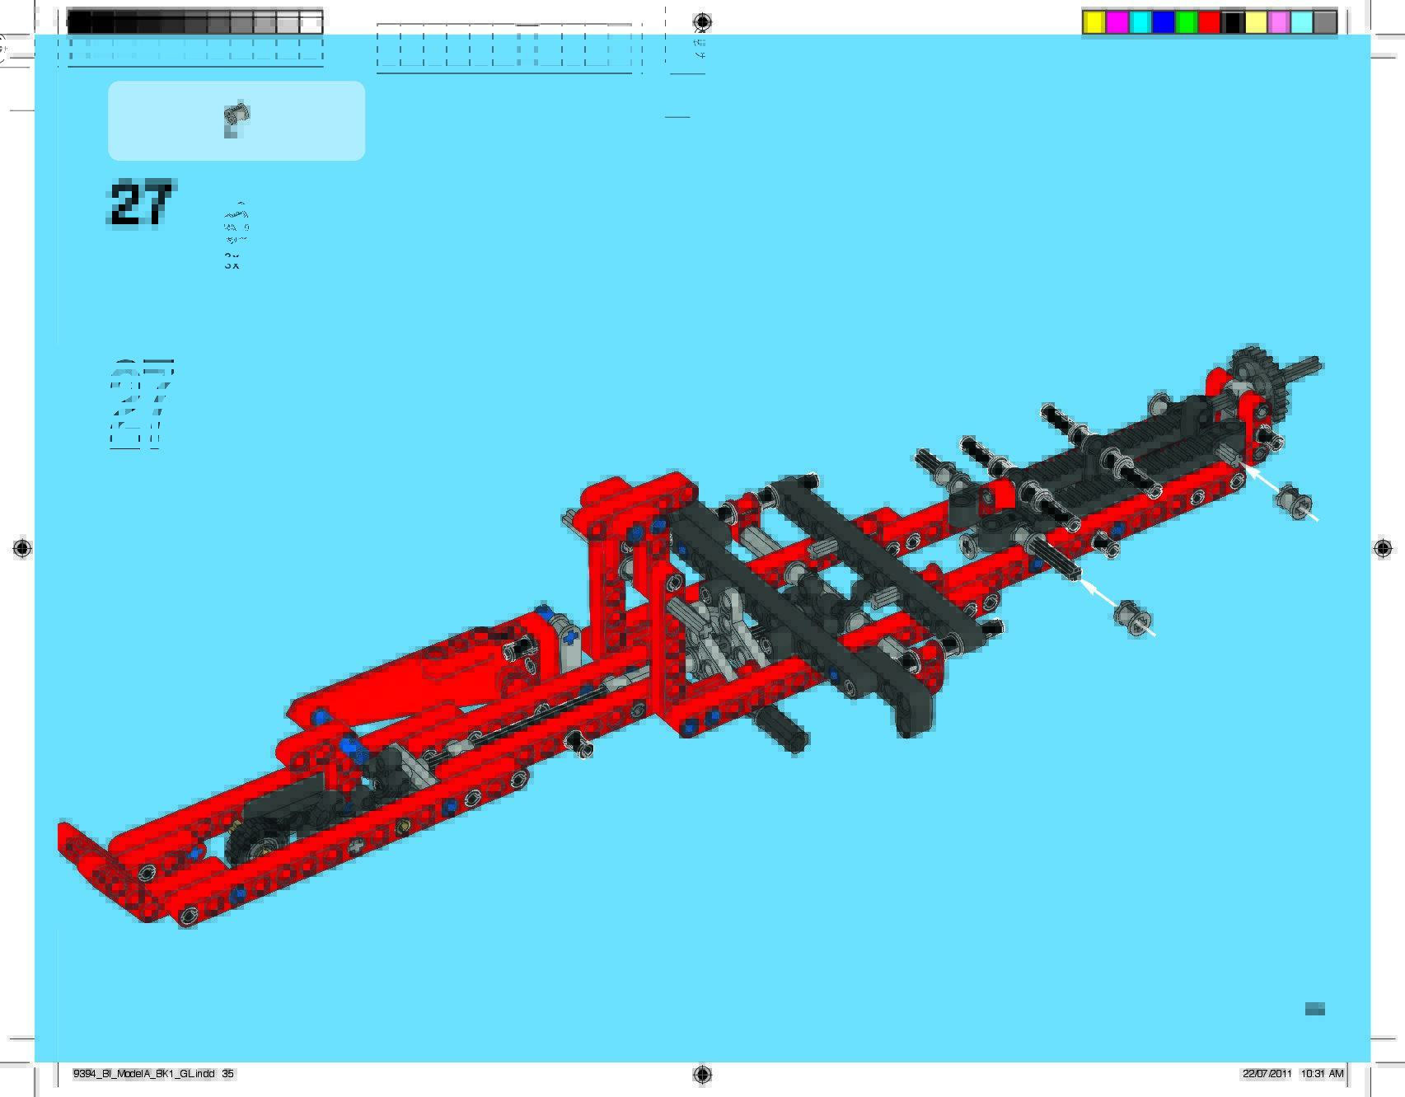The height and width of the screenshot is (1097, 1405).
Task: Click the outlined dashed number 27
Action: [x=142, y=404]
